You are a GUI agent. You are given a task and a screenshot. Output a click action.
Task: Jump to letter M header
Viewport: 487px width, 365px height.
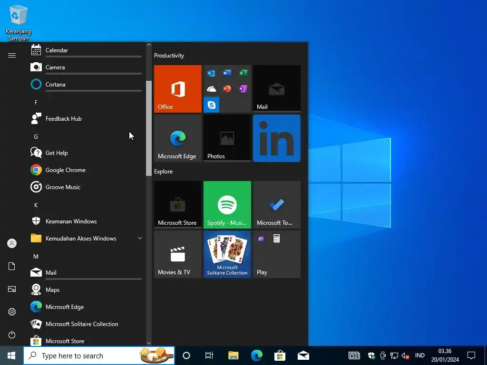36,256
